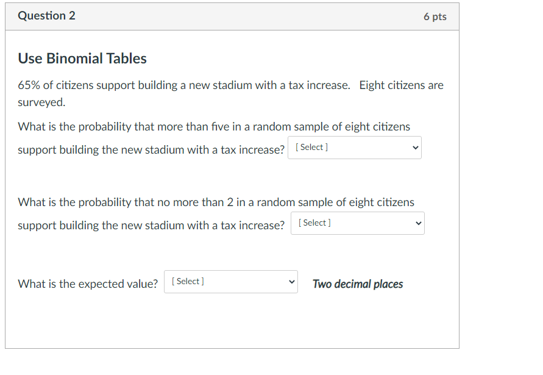Click the [Select] placeholder text in second dropdown

point(314,222)
